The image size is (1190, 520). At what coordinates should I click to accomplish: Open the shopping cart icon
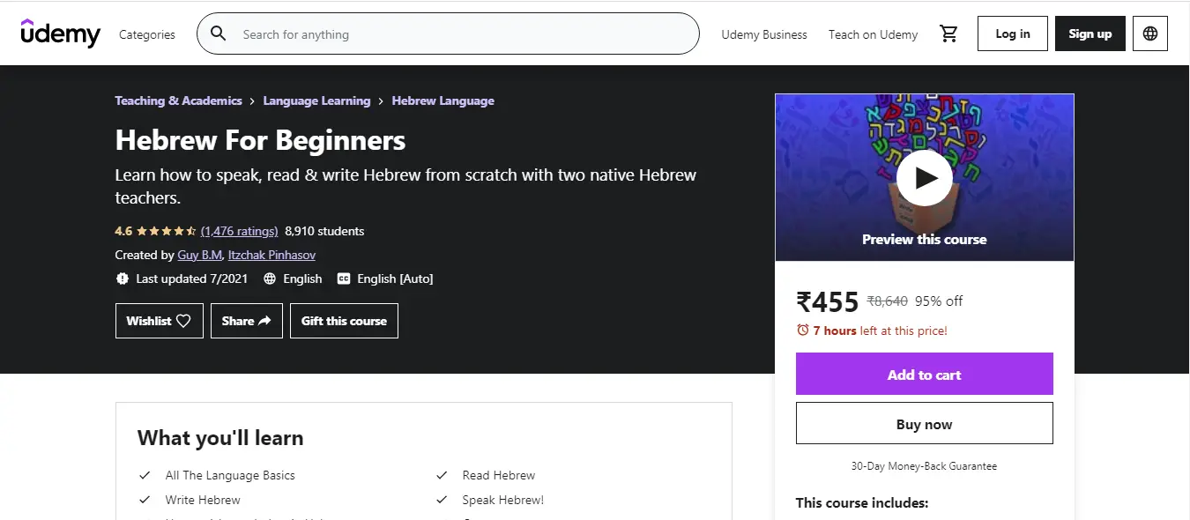(x=948, y=34)
